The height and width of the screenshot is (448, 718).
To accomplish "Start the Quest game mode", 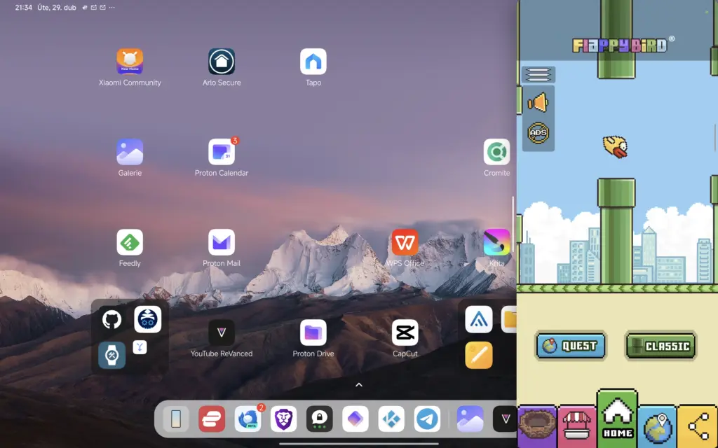I will (x=571, y=346).
